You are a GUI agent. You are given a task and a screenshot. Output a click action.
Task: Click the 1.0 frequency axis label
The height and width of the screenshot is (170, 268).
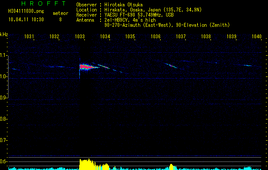pyautogui.click(x=3, y=76)
